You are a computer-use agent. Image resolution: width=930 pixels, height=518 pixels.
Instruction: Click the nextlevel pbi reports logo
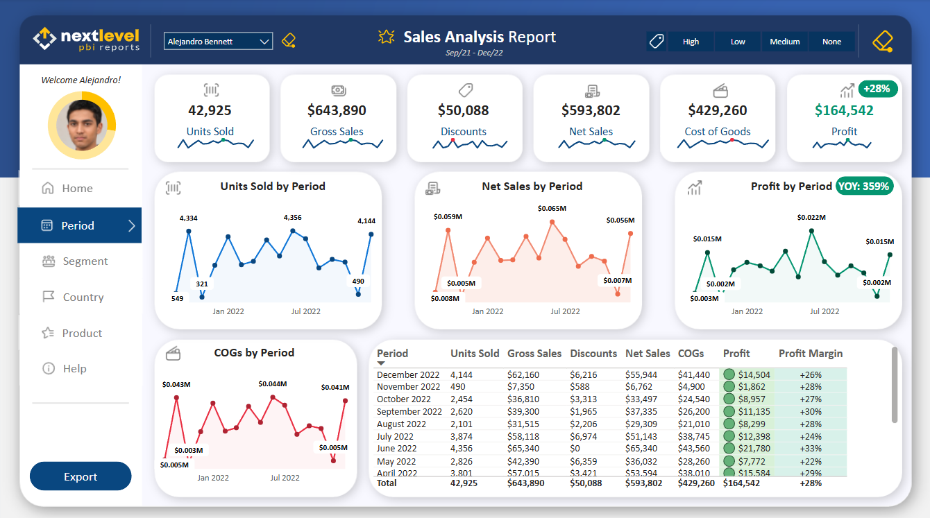click(85, 37)
